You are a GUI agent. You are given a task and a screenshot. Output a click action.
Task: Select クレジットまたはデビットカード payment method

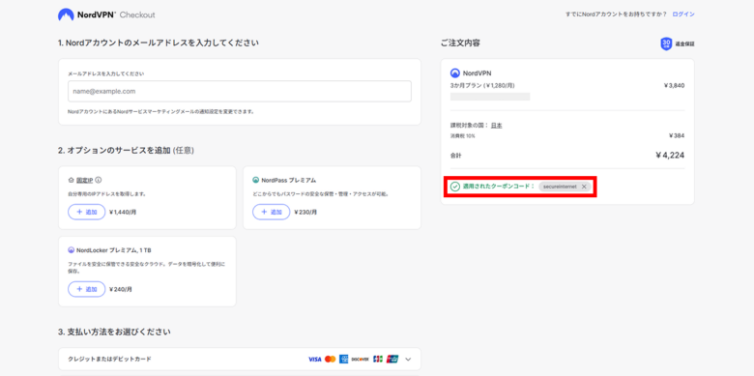pos(240,360)
